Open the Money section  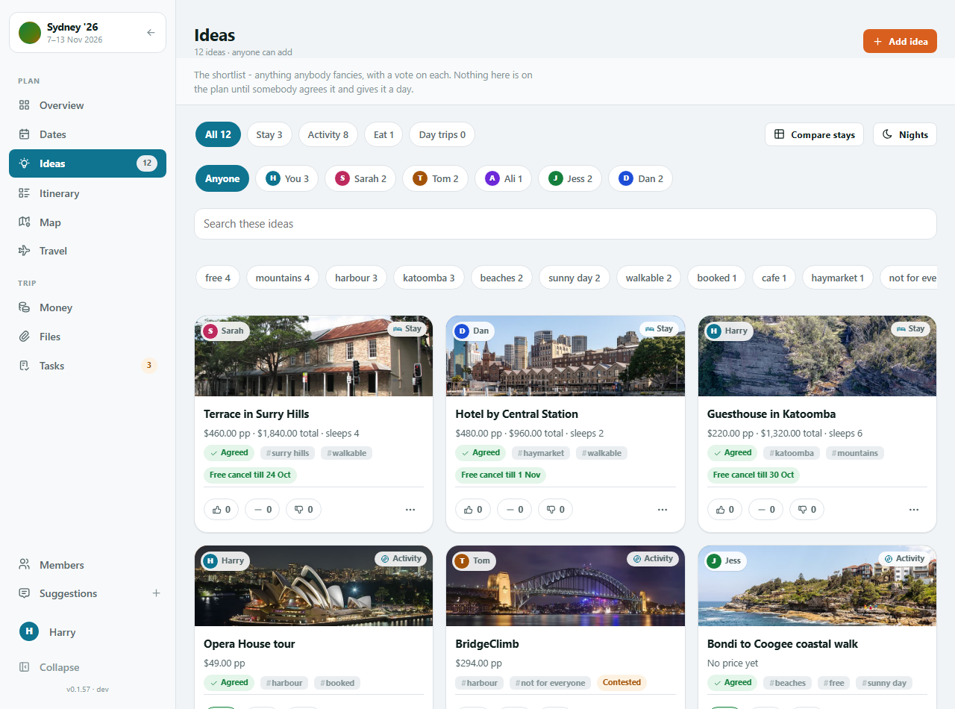click(x=87, y=307)
